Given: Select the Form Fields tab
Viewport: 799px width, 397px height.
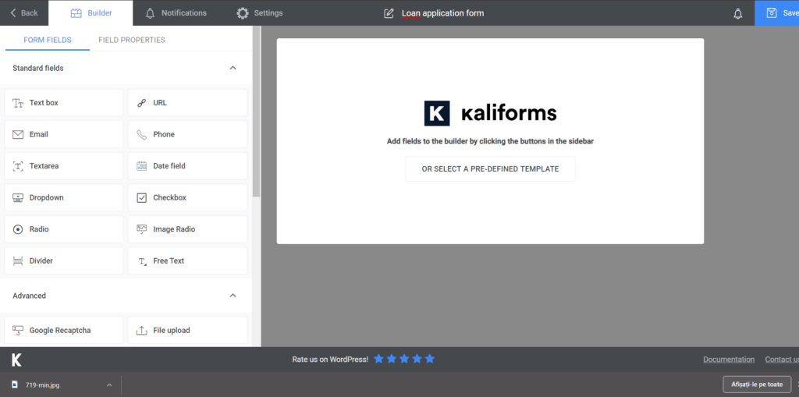Looking at the screenshot, I should [48, 40].
